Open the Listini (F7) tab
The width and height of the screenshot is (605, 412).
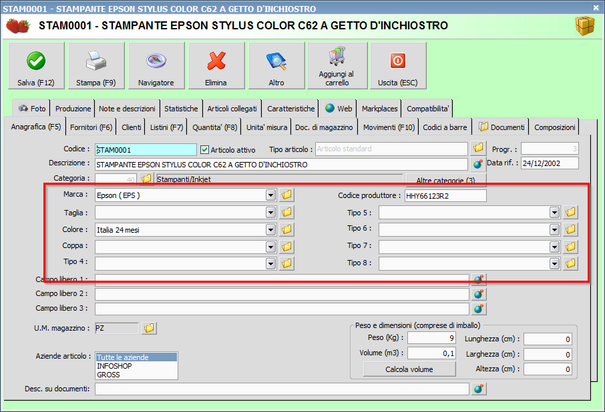pos(166,127)
